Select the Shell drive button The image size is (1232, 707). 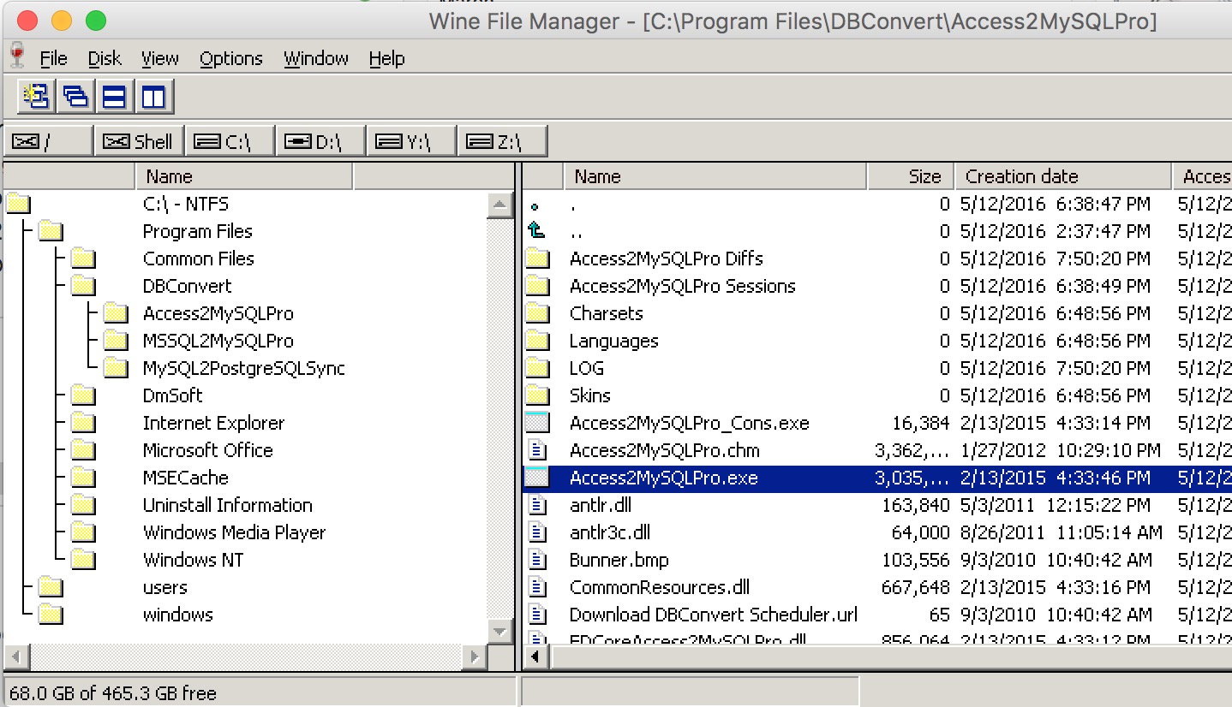[138, 141]
